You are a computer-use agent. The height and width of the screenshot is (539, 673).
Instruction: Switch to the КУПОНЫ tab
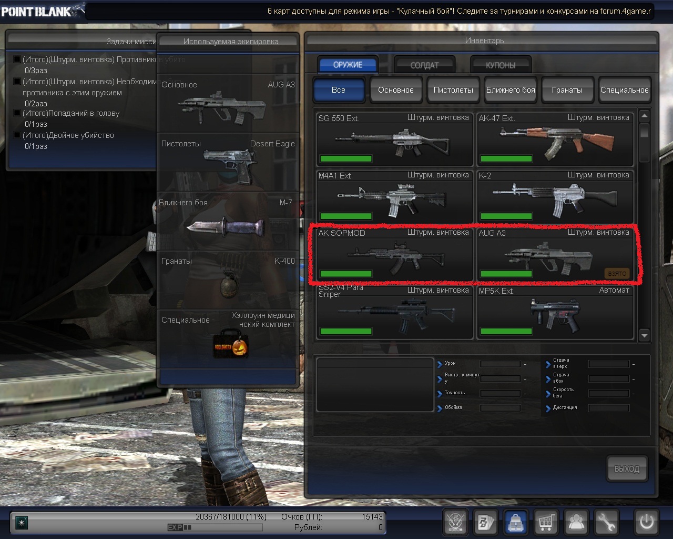[x=501, y=65]
